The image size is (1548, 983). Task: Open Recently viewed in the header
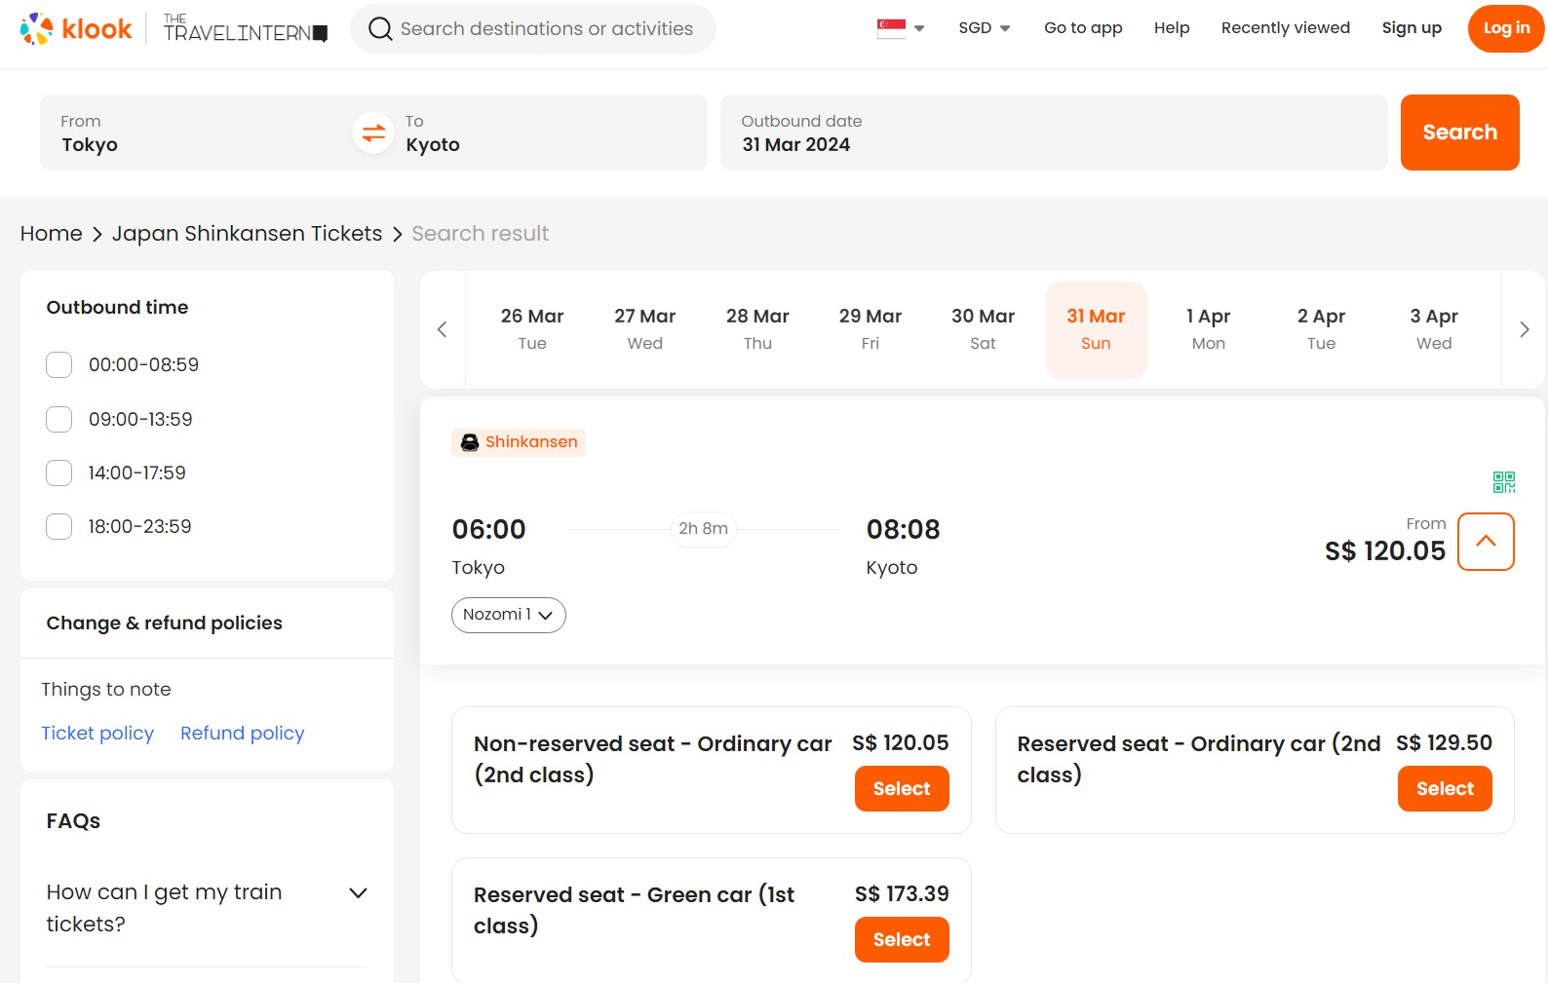(1285, 28)
